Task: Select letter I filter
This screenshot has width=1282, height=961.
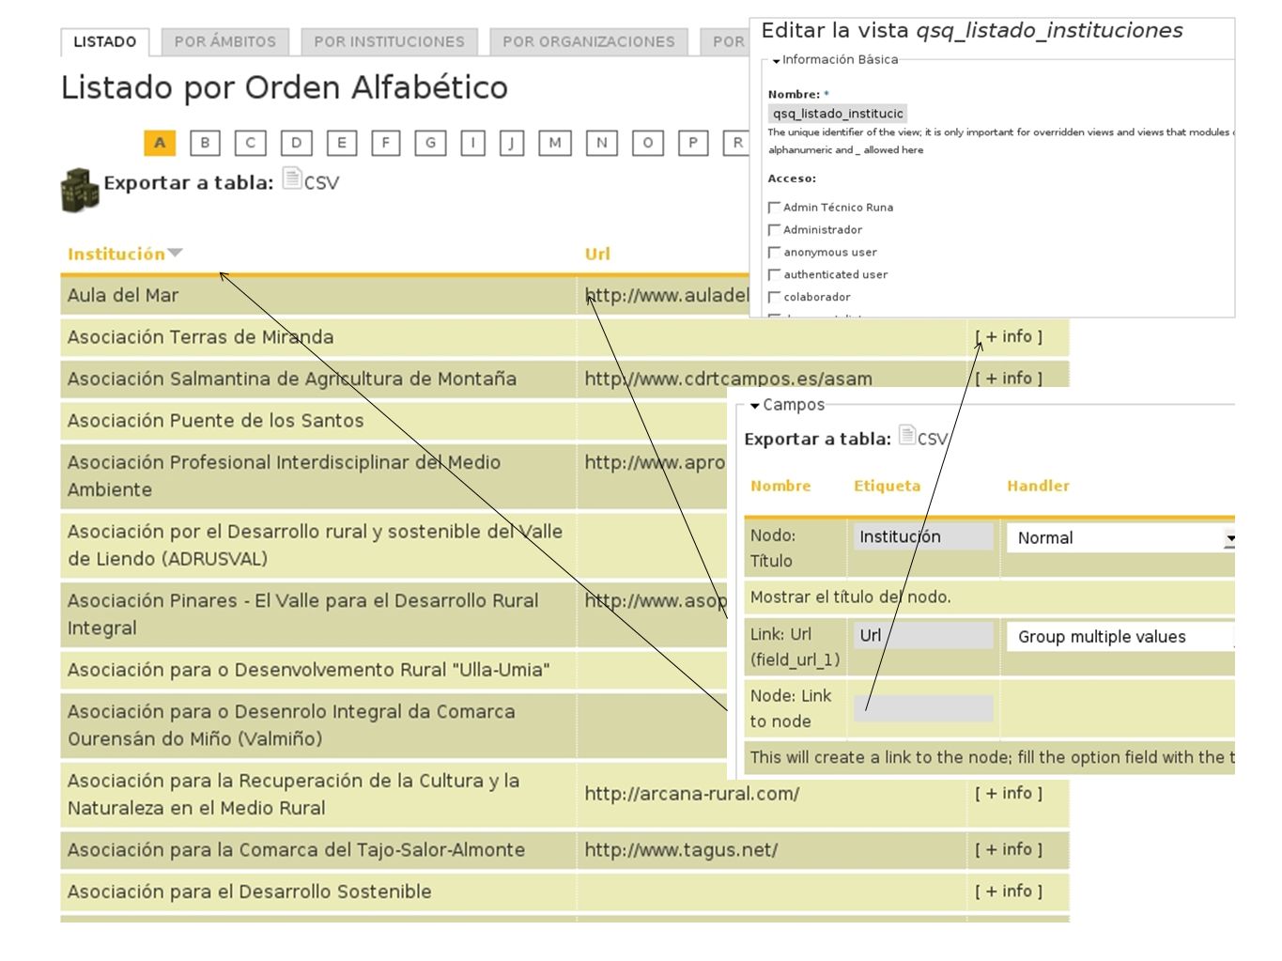Action: pos(472,143)
